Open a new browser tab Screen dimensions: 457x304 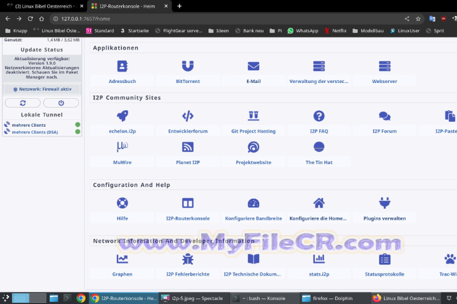(x=179, y=6)
